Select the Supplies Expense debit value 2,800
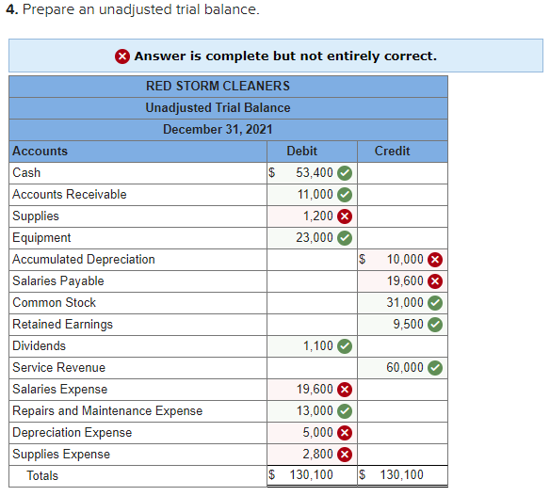550x496 pixels. tap(317, 455)
